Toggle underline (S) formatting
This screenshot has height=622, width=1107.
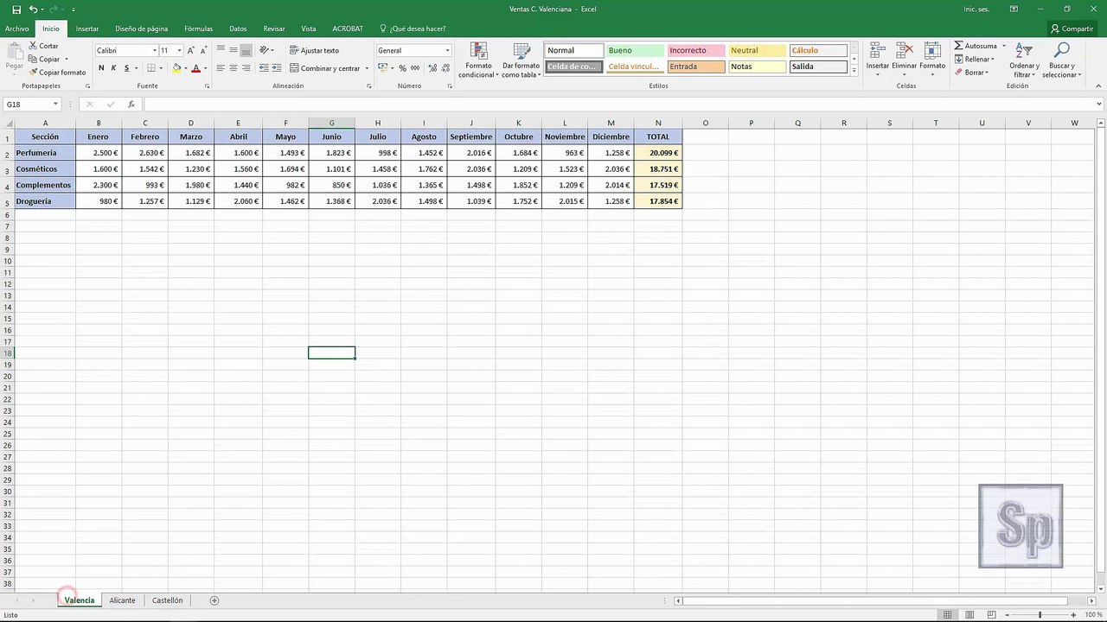point(126,68)
